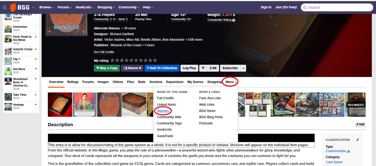Open the Flip 7 game thumbnail

pos(8,61)
